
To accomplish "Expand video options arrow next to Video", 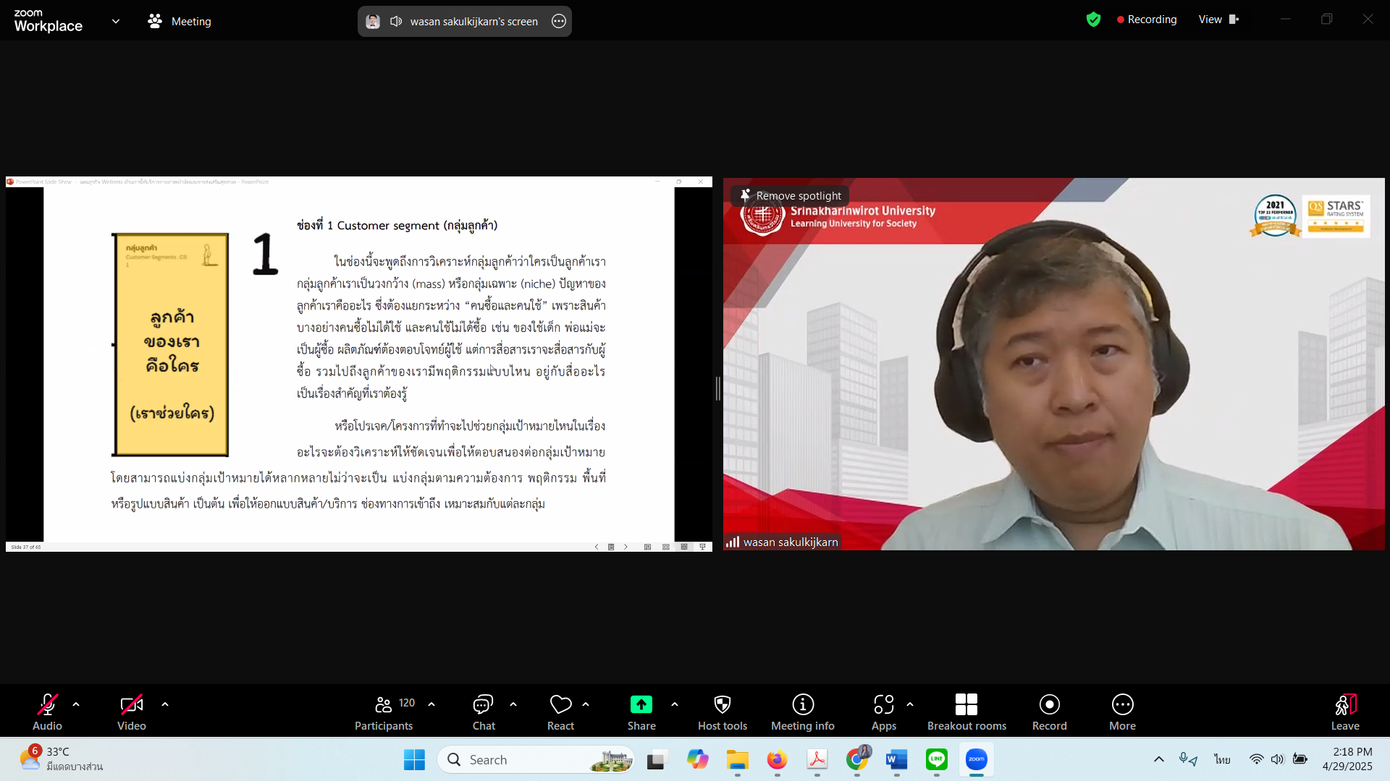I will pyautogui.click(x=165, y=704).
